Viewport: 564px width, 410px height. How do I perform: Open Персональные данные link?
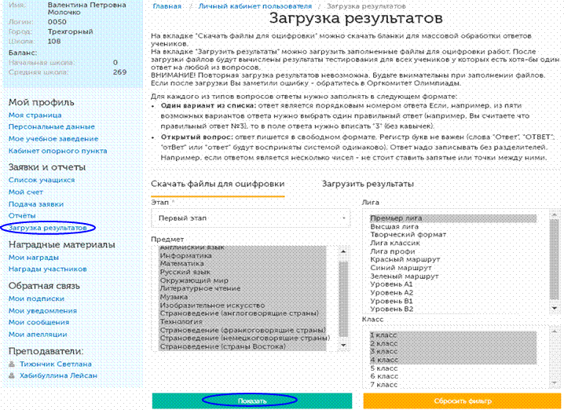[x=51, y=126]
